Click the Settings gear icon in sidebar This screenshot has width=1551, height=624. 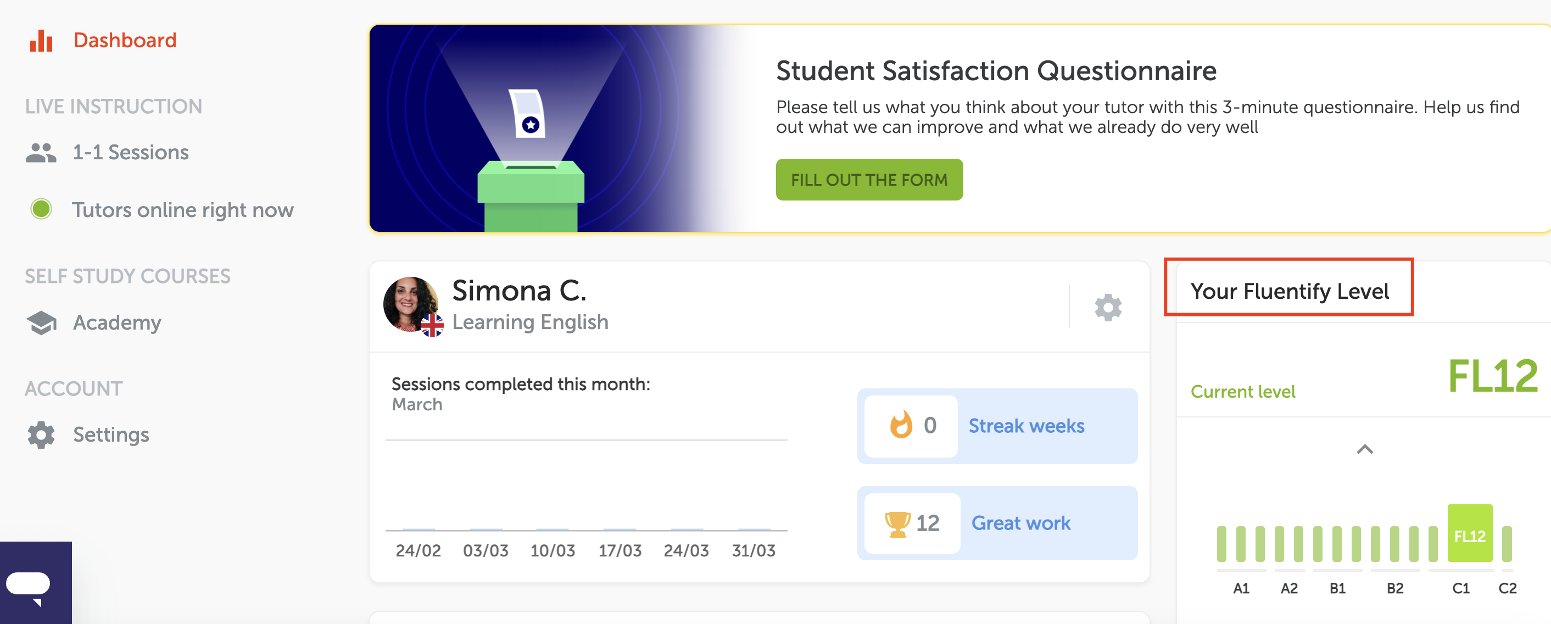(x=41, y=435)
